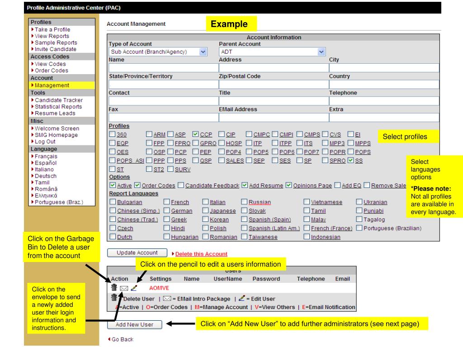This screenshot has height=347, width=463.
Task: Toggle the Opinions Page checkbox
Action: [288, 185]
